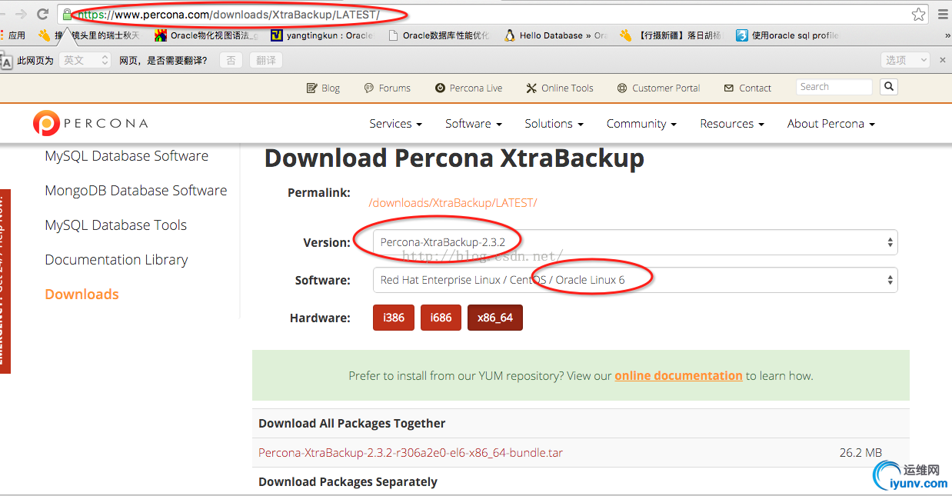Open the 应用 apps bookmark
The image size is (952, 496).
pos(12,35)
